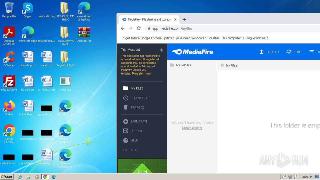Select citiesshop.rtf document

[28, 59]
